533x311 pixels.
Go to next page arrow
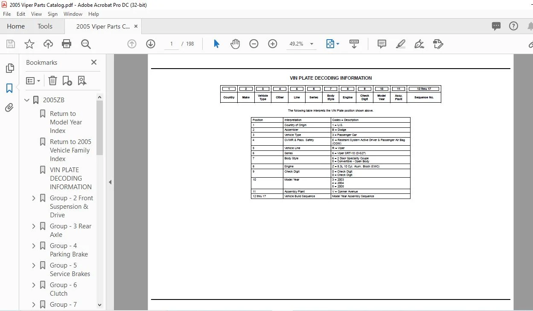[150, 44]
